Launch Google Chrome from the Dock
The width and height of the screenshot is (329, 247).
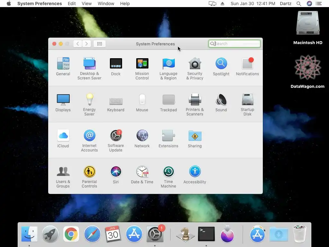pyautogui.click(x=71, y=234)
